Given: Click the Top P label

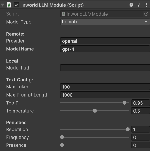Looking at the screenshot, I should 12,103.
